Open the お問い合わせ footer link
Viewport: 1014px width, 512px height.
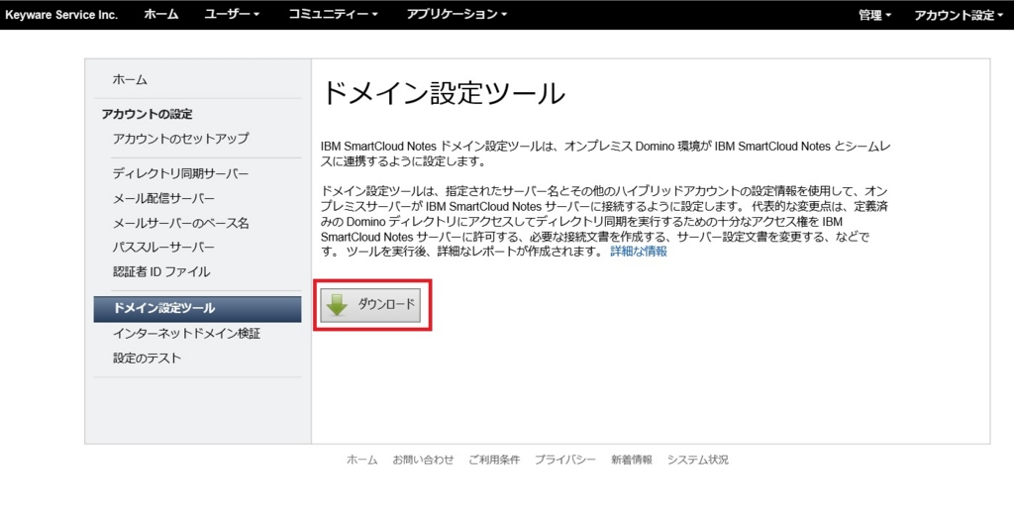click(x=423, y=460)
